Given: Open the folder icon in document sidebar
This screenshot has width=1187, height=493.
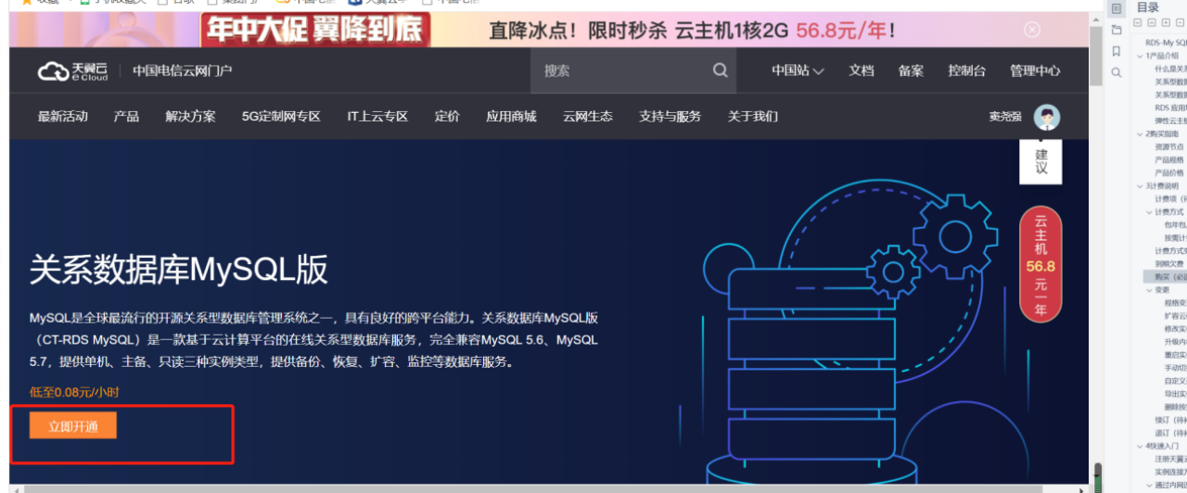Looking at the screenshot, I should [1117, 30].
